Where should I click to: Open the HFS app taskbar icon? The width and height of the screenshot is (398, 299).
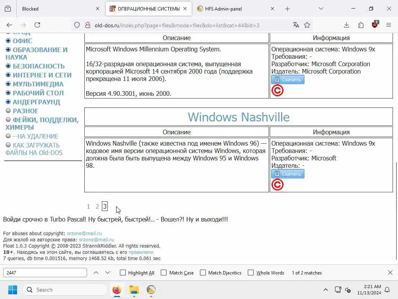click(x=151, y=290)
